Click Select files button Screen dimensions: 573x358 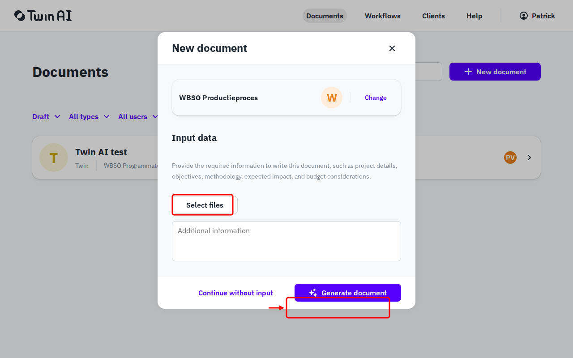coord(205,205)
